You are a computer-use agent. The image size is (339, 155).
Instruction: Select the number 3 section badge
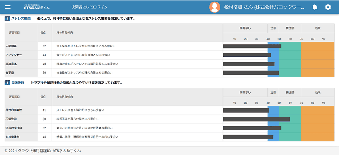(x=7, y=82)
